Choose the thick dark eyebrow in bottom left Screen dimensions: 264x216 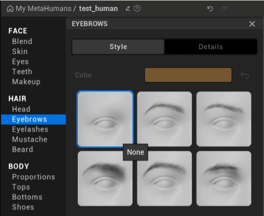point(105,178)
